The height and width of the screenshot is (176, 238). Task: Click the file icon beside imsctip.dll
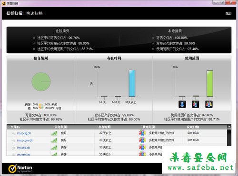[x=13, y=148]
